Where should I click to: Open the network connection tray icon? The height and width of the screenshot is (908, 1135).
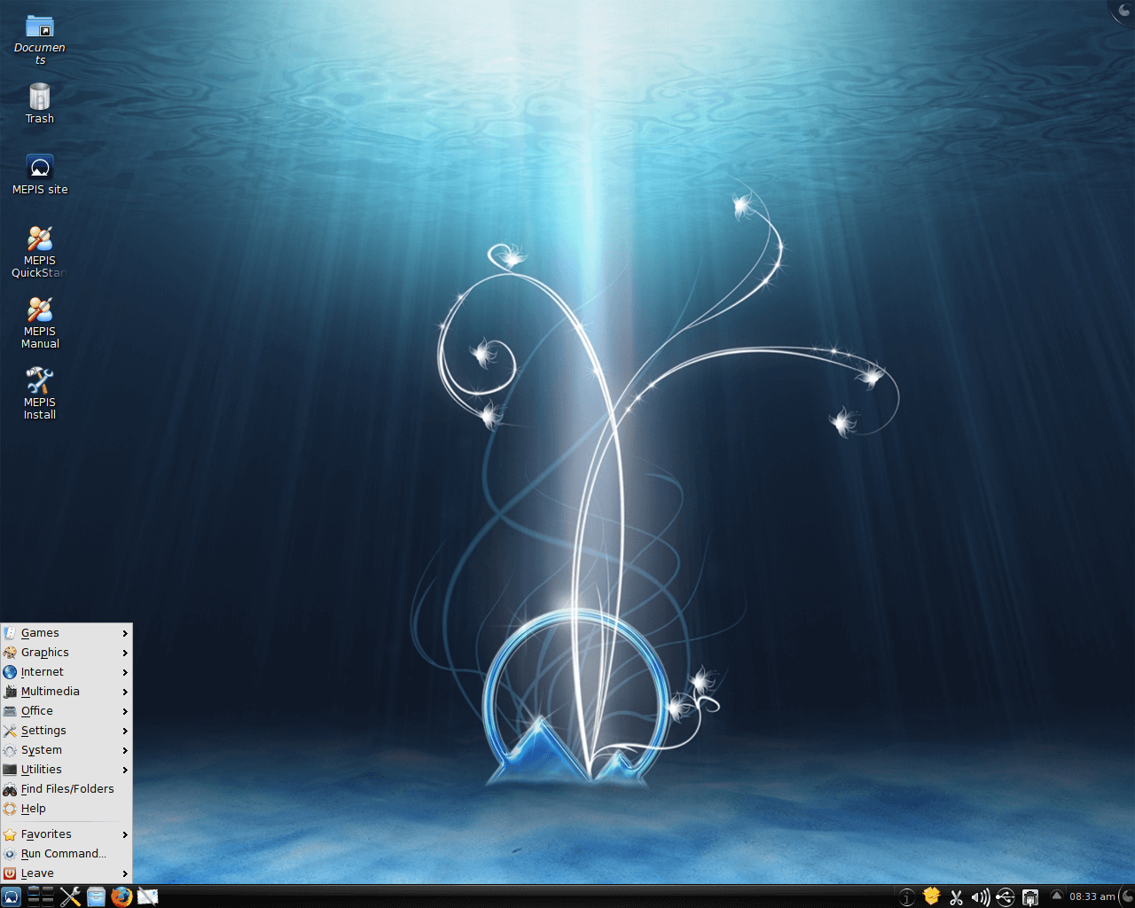[x=1030, y=897]
